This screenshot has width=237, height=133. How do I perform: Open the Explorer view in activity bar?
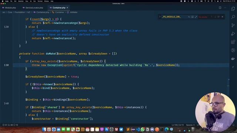pos(233,8)
